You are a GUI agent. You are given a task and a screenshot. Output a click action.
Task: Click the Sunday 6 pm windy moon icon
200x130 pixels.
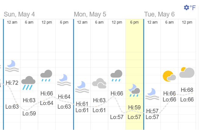point(64,80)
